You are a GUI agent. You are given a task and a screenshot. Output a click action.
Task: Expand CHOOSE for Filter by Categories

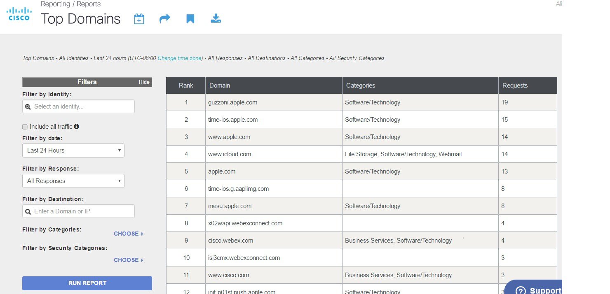pos(129,234)
